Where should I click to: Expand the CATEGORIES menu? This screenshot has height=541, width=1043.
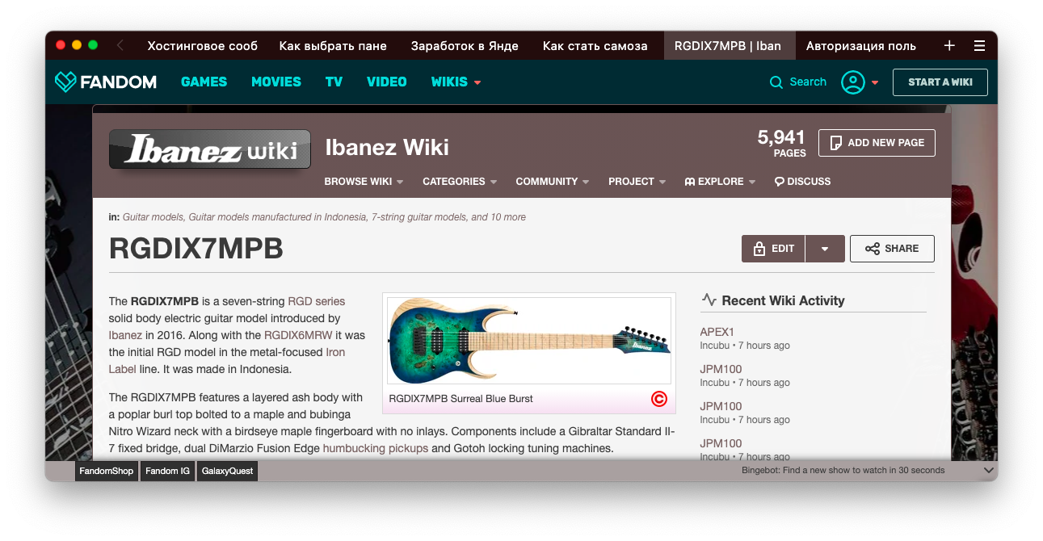[x=460, y=182]
